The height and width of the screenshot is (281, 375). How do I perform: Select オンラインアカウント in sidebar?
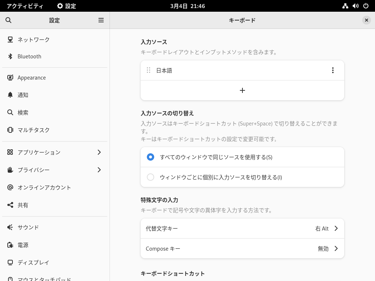tap(55, 187)
